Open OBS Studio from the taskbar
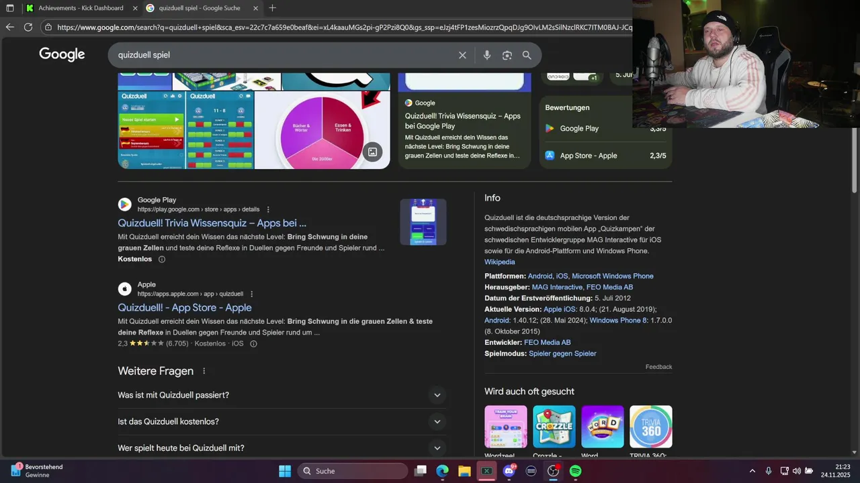The width and height of the screenshot is (860, 483). pyautogui.click(x=553, y=471)
